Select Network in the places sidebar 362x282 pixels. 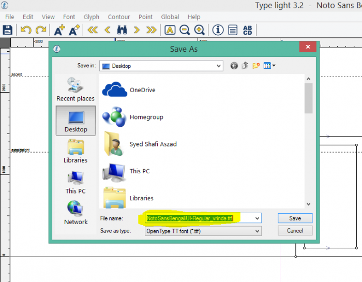click(76, 213)
